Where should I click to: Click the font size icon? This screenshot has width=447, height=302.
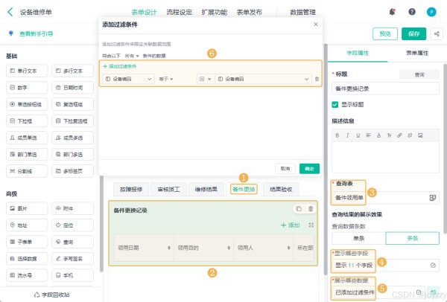(x=389, y=135)
